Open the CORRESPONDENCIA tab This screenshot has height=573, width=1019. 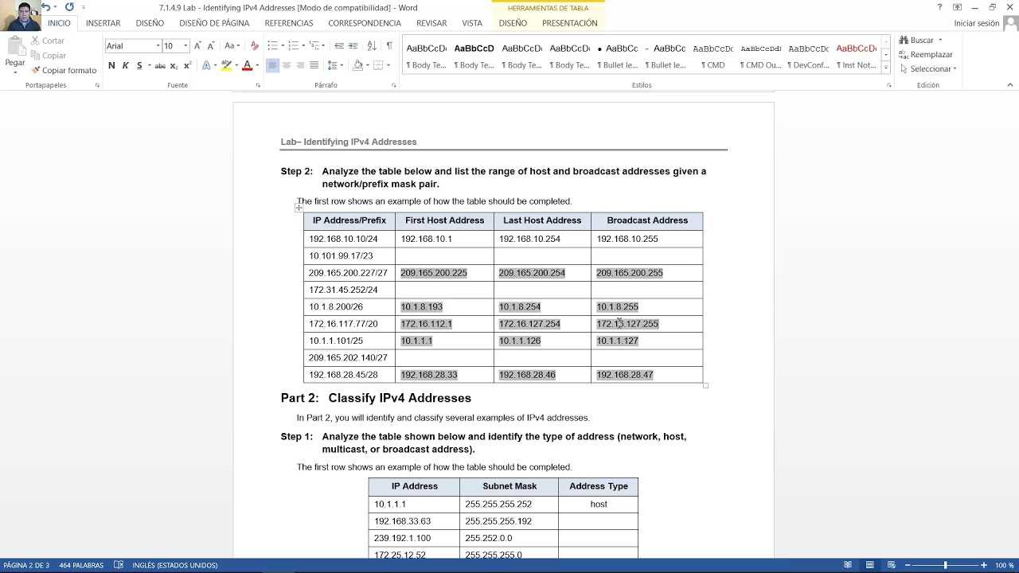coord(365,23)
